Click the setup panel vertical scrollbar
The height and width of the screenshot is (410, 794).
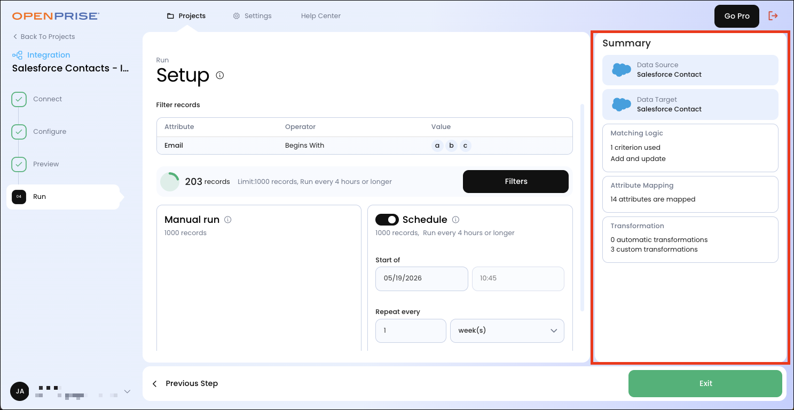582,207
